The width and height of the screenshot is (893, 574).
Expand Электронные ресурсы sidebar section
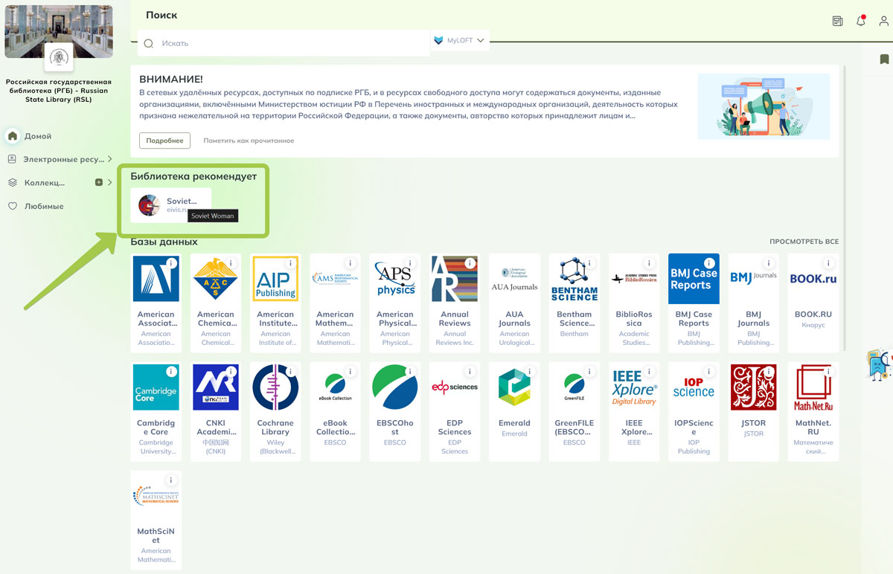[x=109, y=159]
